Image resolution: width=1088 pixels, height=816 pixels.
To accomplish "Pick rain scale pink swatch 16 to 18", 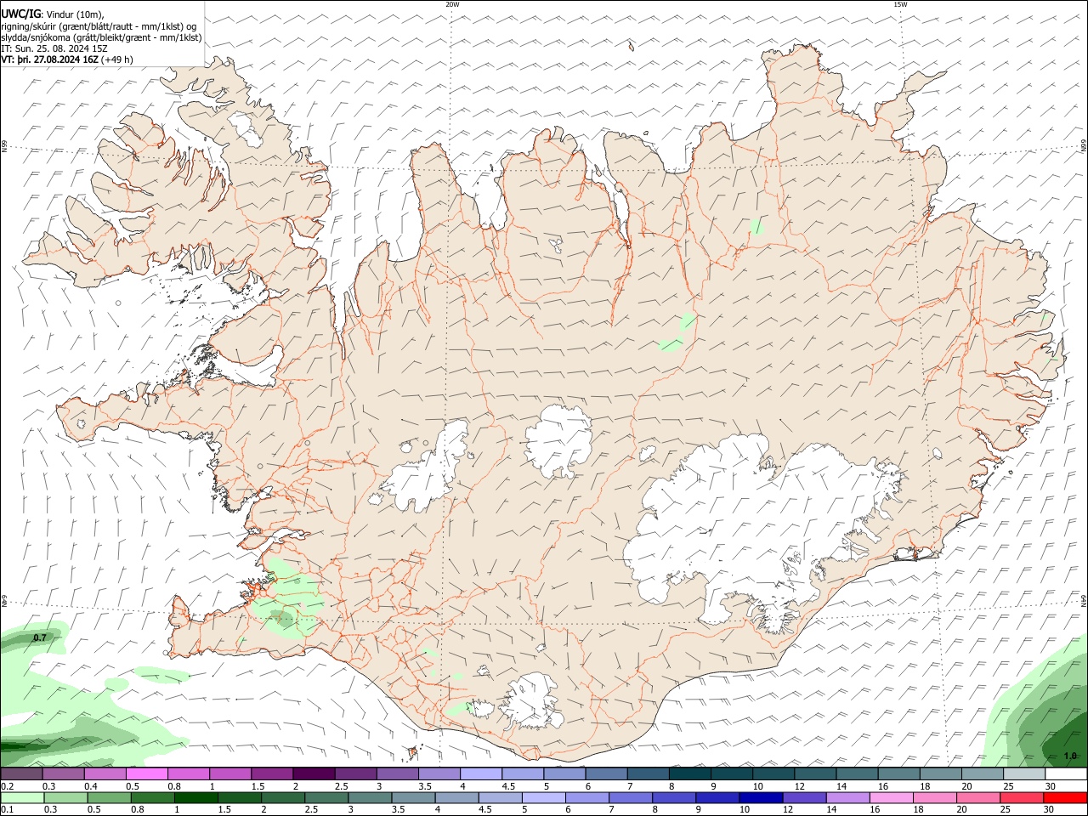I will point(892,797).
